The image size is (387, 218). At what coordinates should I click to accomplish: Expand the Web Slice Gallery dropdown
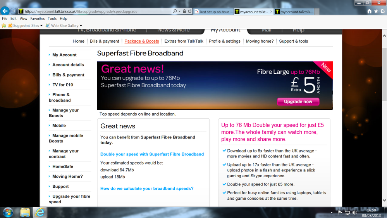pyautogui.click(x=81, y=26)
